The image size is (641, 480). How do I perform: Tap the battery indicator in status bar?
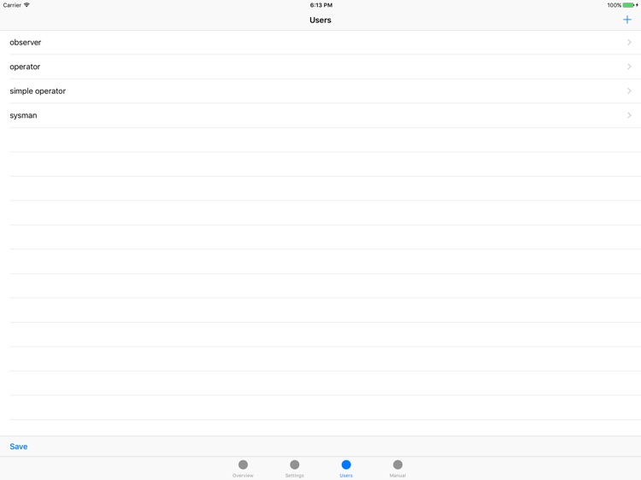630,5
